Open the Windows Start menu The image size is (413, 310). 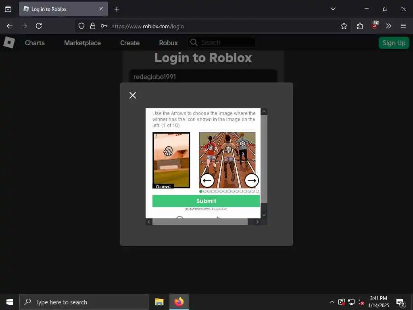tap(10, 302)
